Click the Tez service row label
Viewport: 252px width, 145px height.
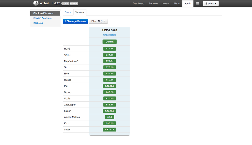coord(66,67)
